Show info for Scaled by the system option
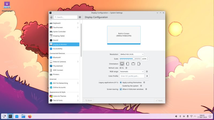Screen dimensions: 214x120 141,86
